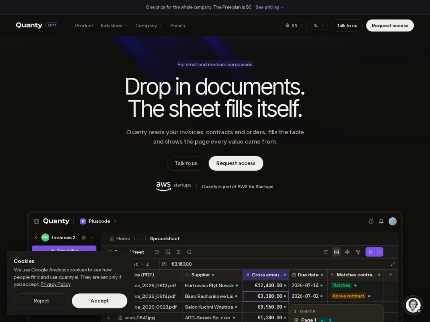This screenshot has width=430, height=322.
Task: Open the dropdown arrow next to run button
Action: click(379, 252)
